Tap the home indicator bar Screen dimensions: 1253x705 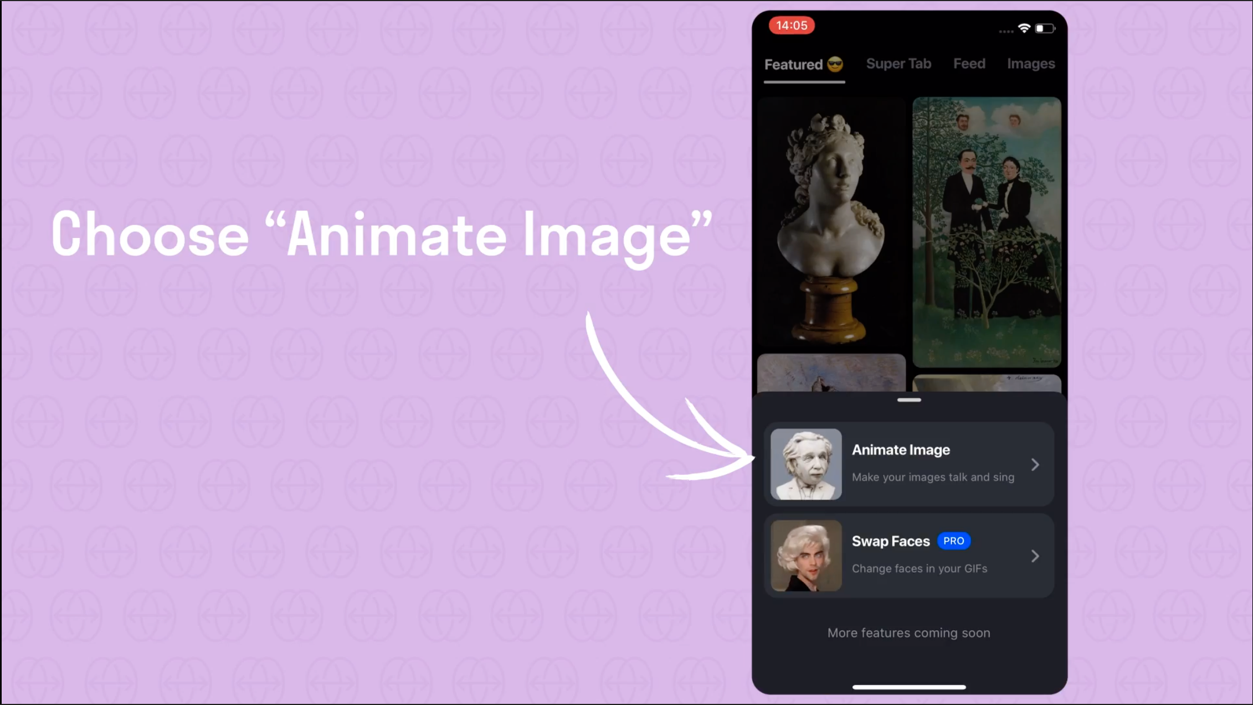(x=909, y=687)
